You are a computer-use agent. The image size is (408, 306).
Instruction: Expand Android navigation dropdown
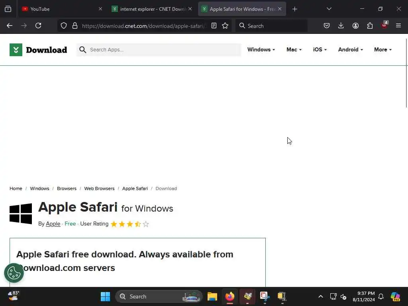351,50
